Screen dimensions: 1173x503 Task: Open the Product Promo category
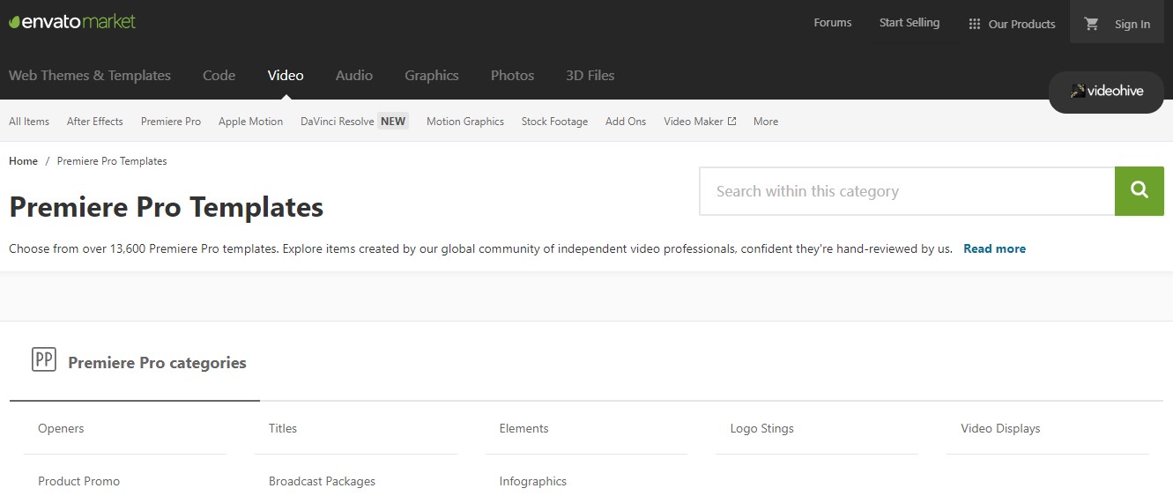pos(78,481)
